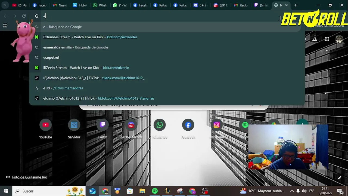Screen dimensions: 348x196
Task: Switch to the Gmail 'Recib' tab
Action: (241, 5)
